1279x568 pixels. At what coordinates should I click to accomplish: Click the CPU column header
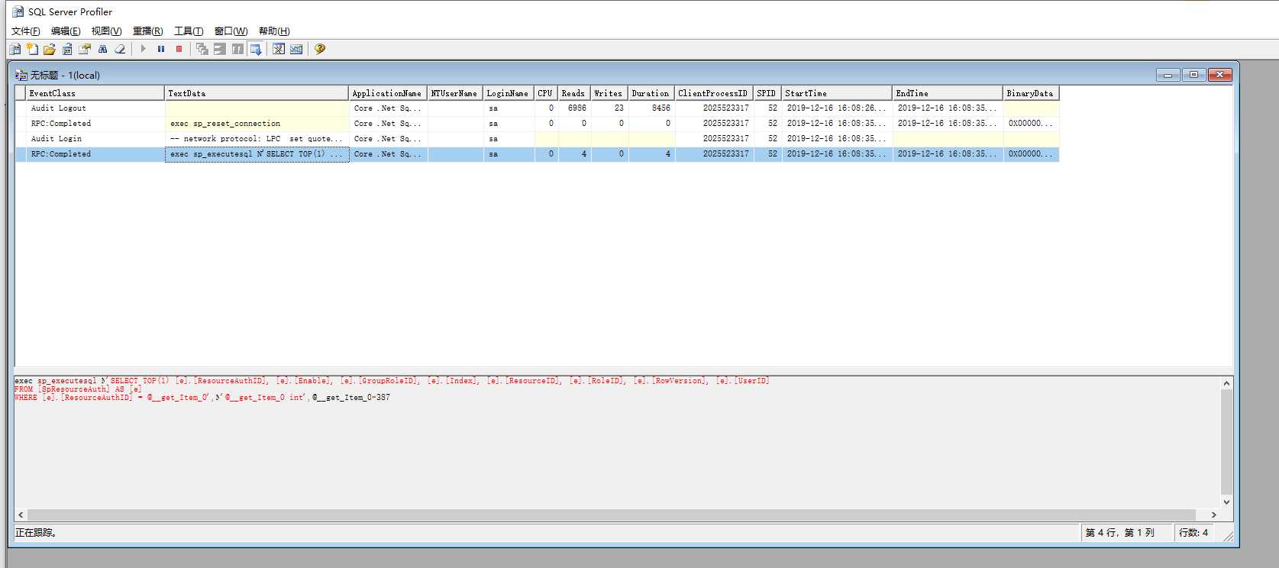(x=546, y=93)
